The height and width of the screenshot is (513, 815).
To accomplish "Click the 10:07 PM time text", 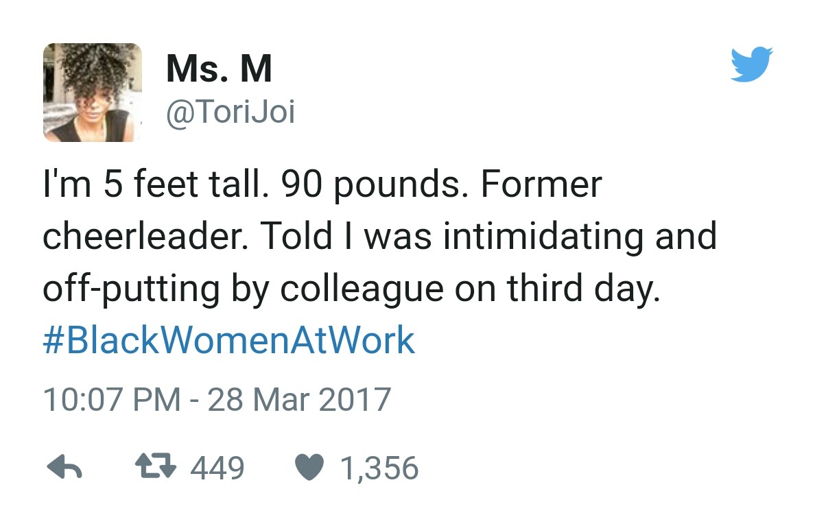I will [x=112, y=399].
